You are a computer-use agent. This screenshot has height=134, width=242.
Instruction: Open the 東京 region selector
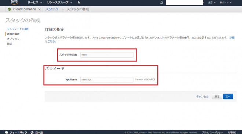click(x=212, y=3)
